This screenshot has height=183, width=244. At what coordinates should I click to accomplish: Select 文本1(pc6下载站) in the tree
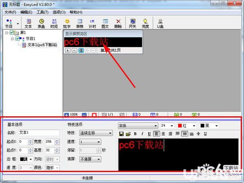pos(42,45)
